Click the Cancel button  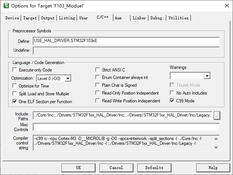116,168
